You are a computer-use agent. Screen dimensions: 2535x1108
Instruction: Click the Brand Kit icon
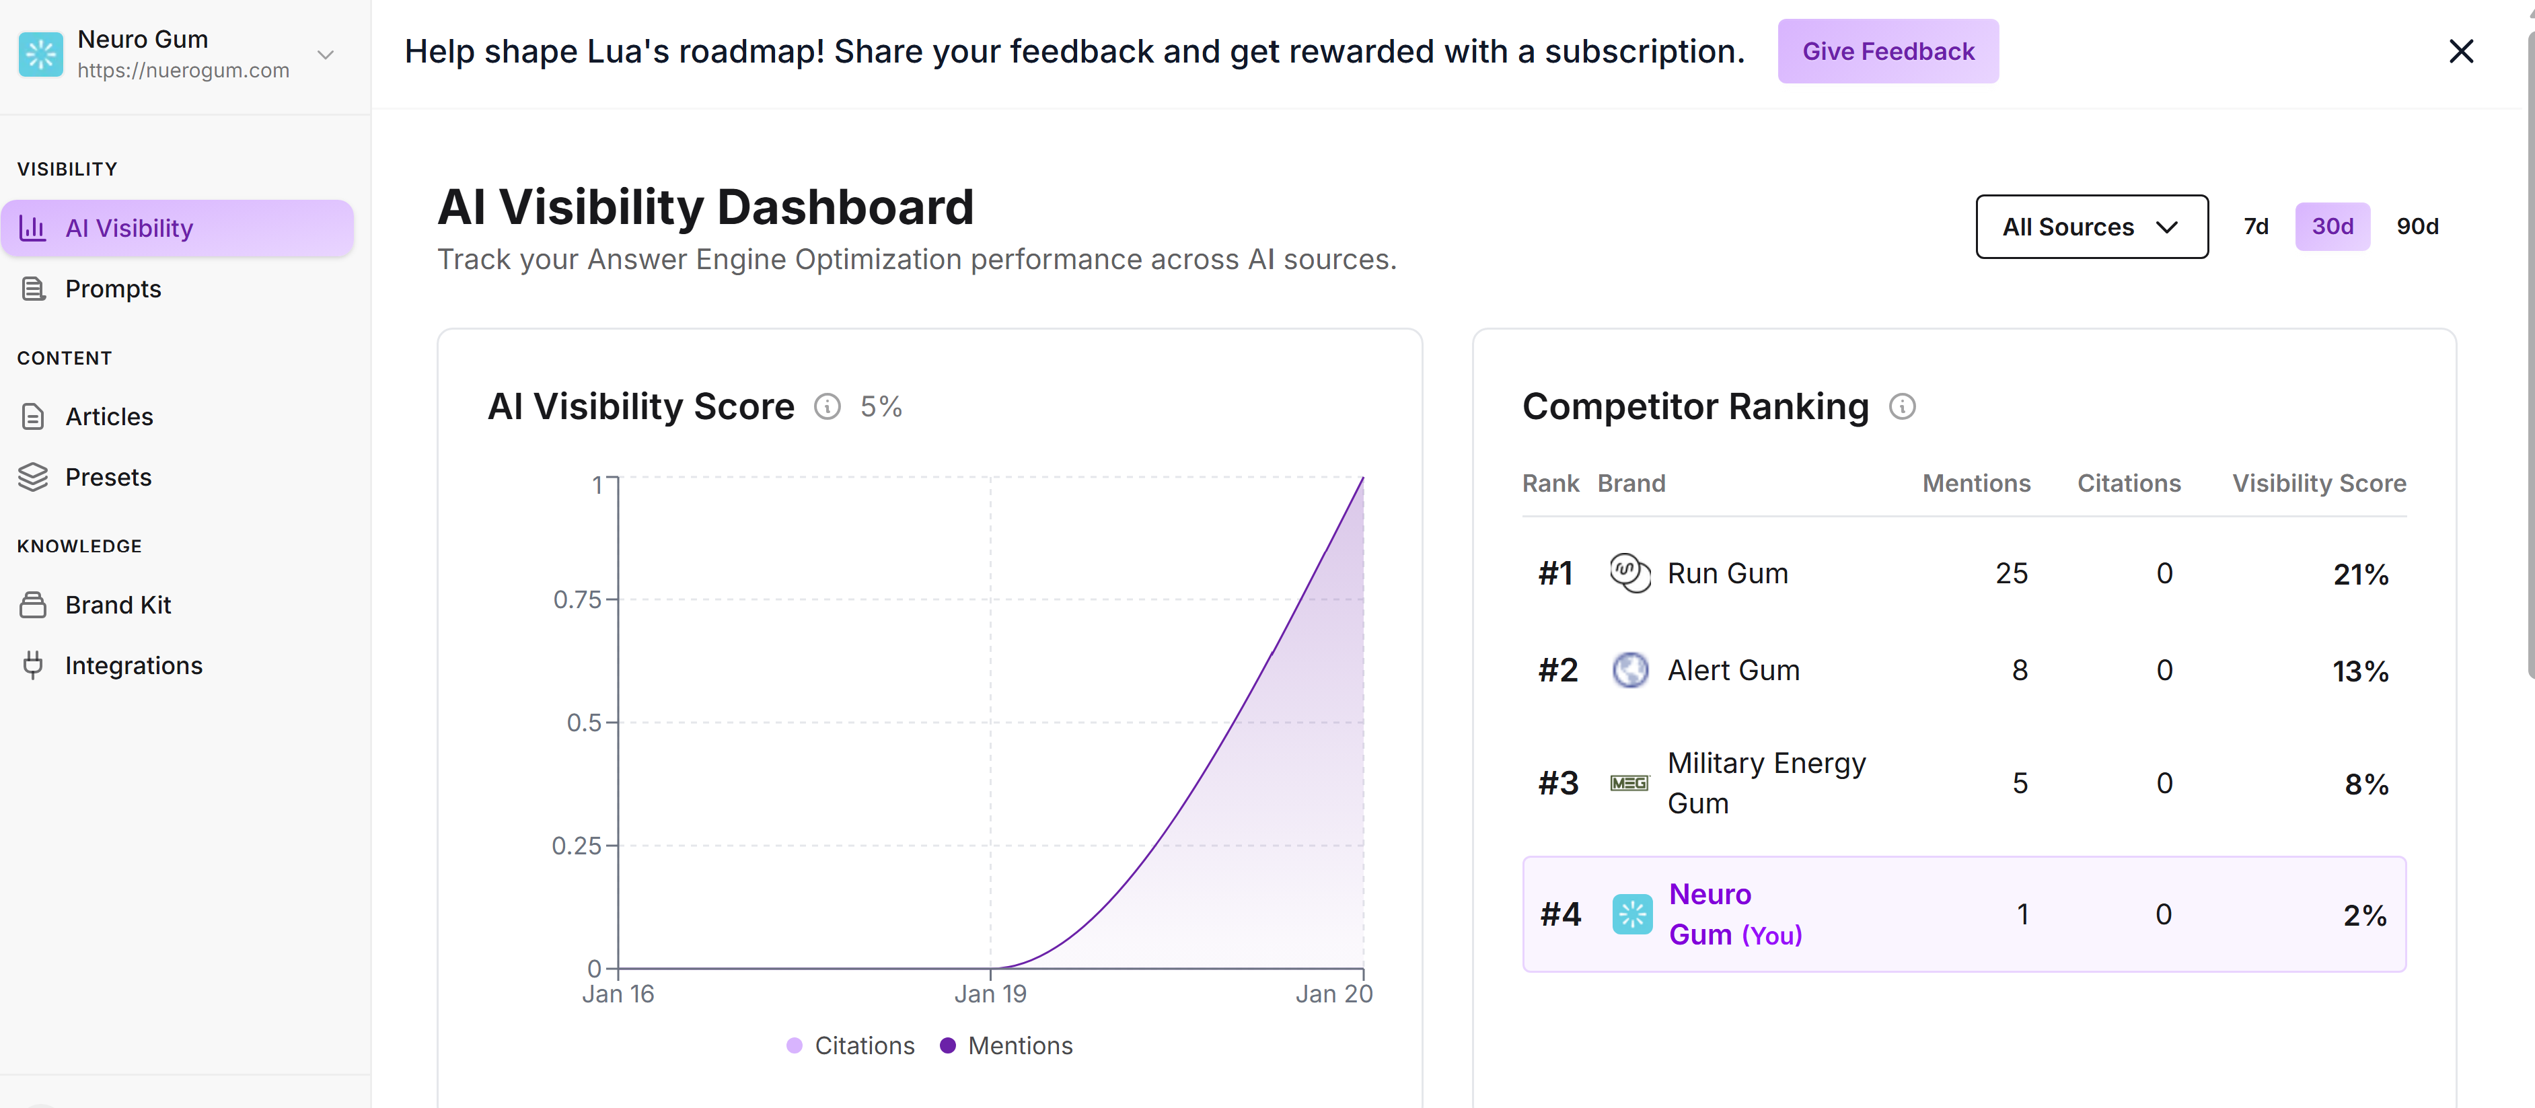pos(32,605)
